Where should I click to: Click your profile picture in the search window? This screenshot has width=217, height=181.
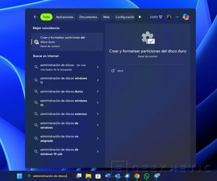pos(169,17)
